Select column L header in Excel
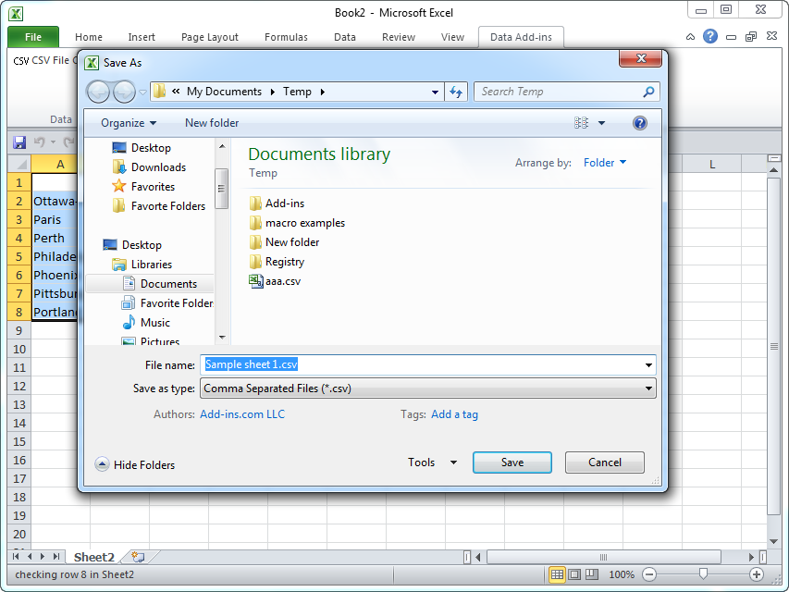Screen dimensions: 789x592 click(711, 164)
